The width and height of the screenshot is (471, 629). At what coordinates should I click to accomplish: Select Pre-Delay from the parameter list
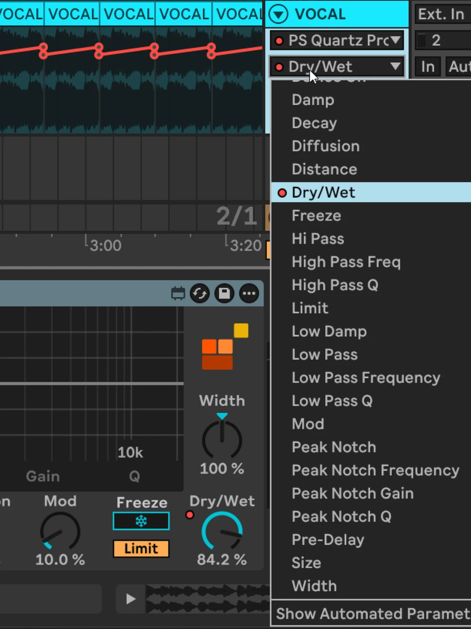click(328, 540)
